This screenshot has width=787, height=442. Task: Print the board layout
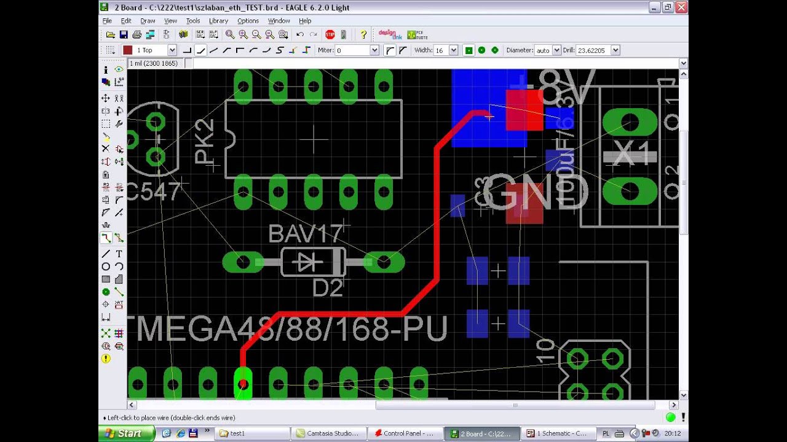(137, 35)
